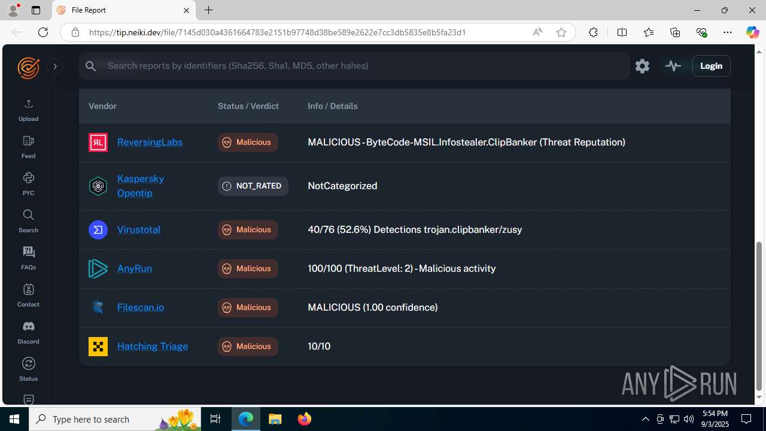This screenshot has height=431, width=766.
Task: Open the Hatching Triage vendor link
Action: (153, 347)
